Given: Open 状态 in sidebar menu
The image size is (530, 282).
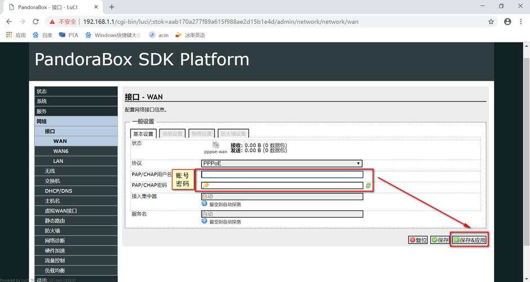Looking at the screenshot, I should pyautogui.click(x=76, y=91).
